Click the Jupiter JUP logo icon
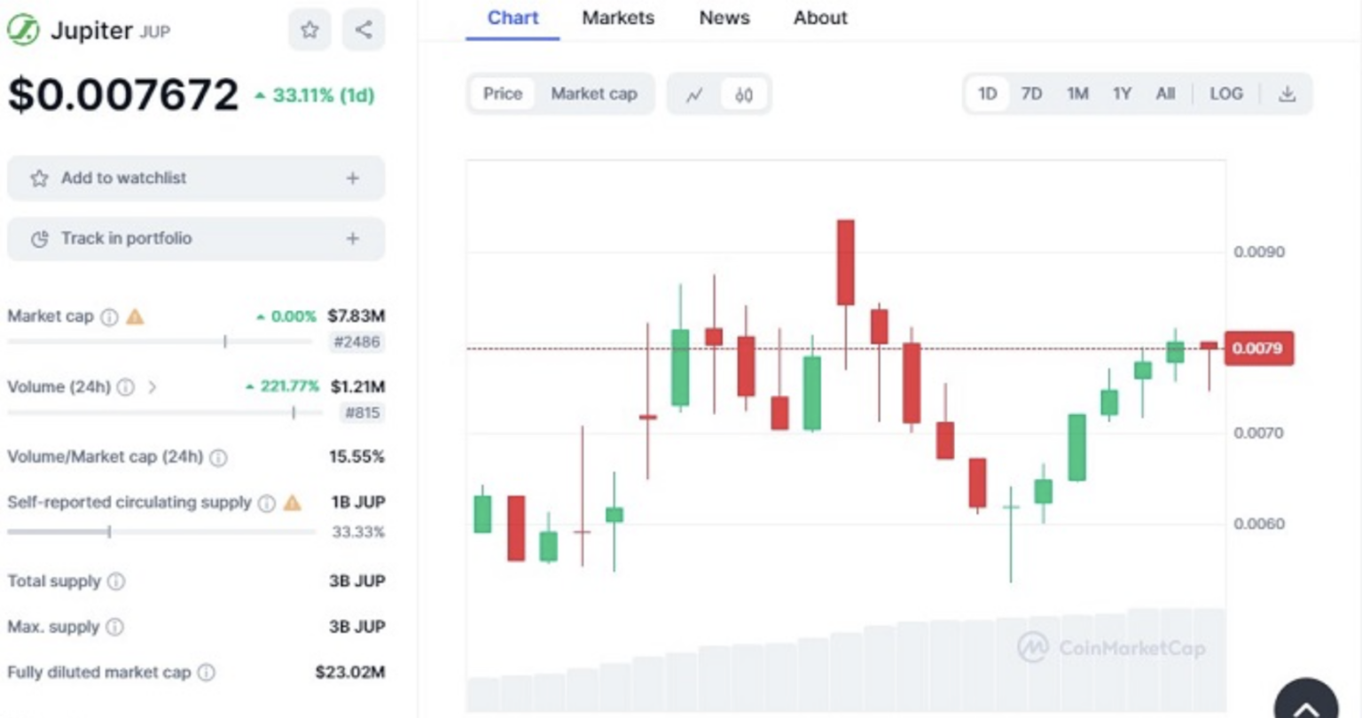The height and width of the screenshot is (718, 1362). pyautogui.click(x=21, y=29)
